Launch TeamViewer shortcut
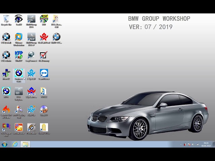The height and width of the screenshot is (161, 215). tap(44, 74)
